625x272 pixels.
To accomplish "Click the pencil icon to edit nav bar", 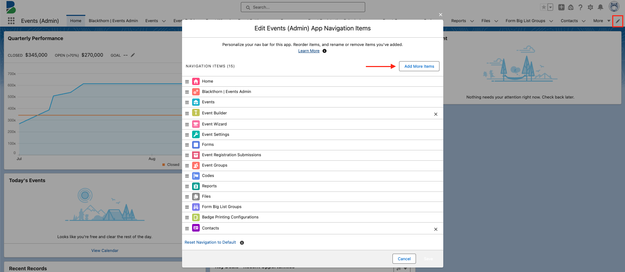I will 618,21.
